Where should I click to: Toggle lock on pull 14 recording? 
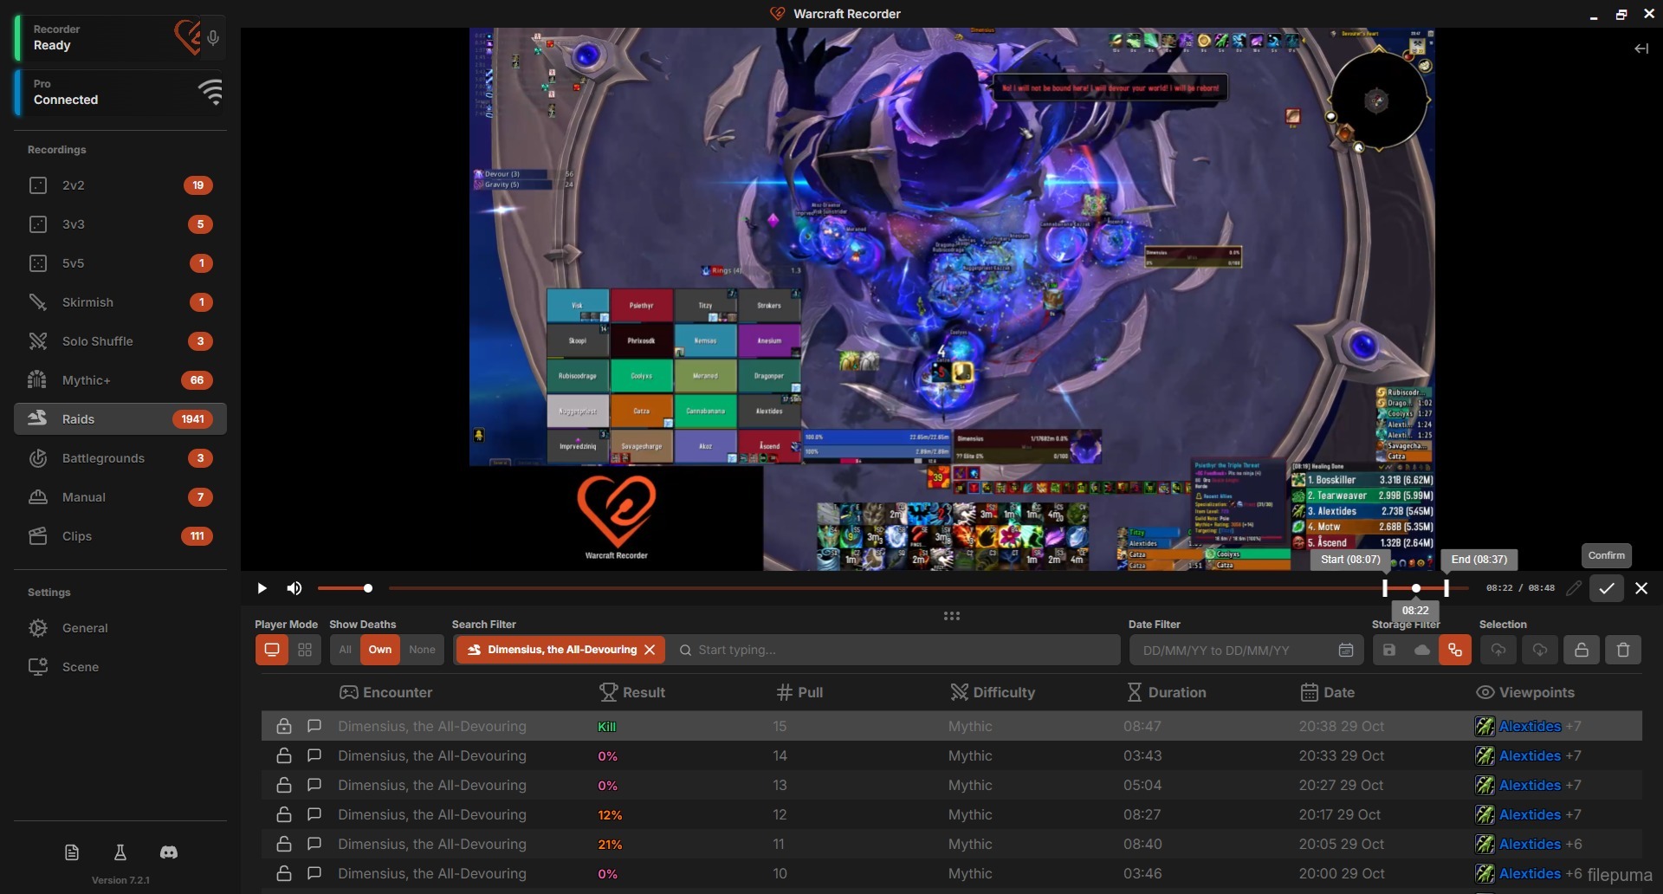pos(283,755)
